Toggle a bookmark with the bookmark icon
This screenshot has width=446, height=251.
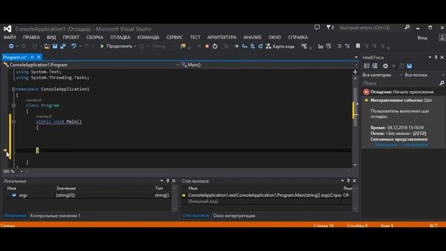[x=357, y=46]
